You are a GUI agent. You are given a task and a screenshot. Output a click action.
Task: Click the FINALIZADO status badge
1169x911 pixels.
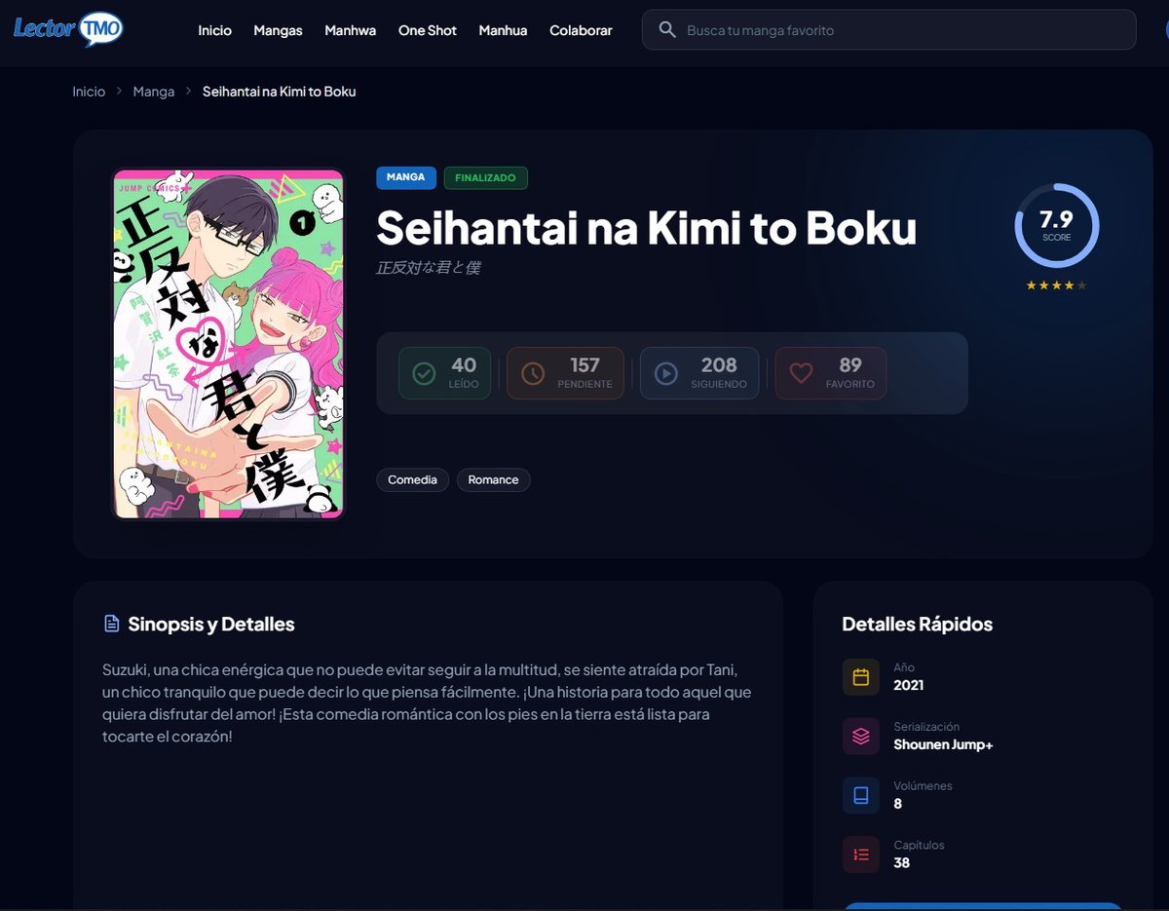(485, 177)
